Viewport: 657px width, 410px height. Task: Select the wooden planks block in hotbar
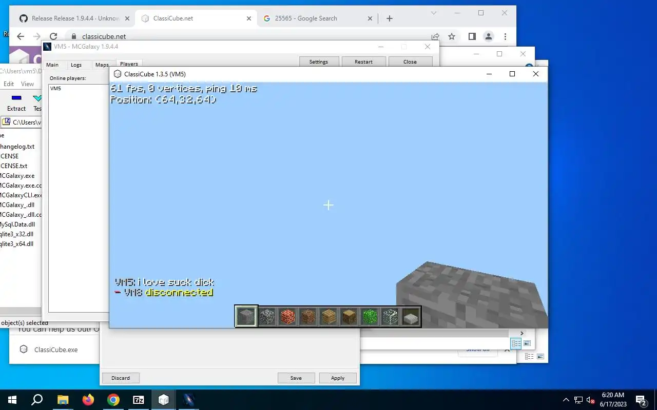coord(328,317)
